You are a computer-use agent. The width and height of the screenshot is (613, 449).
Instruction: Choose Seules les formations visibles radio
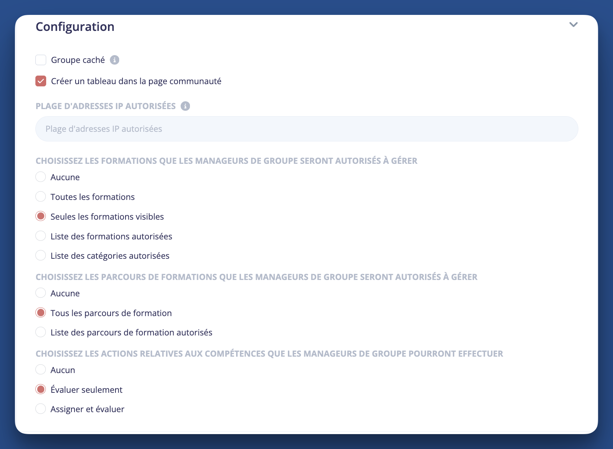pos(41,216)
